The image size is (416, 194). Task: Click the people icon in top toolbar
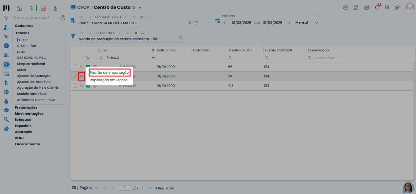(x=19, y=8)
